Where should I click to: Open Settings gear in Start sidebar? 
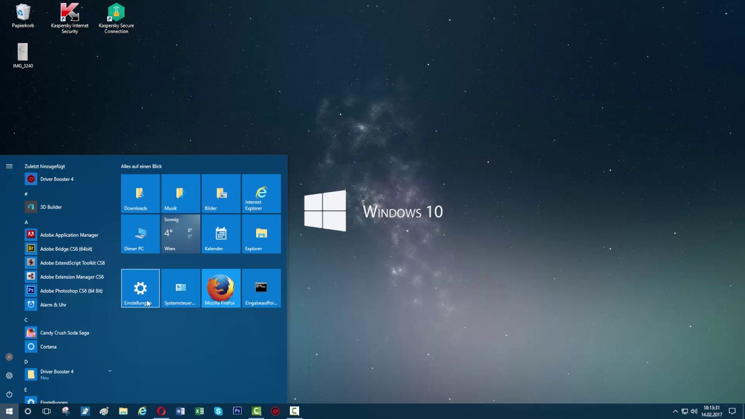[9, 375]
